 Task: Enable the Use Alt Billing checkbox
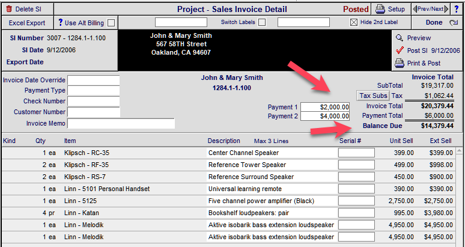pyautogui.click(x=111, y=23)
